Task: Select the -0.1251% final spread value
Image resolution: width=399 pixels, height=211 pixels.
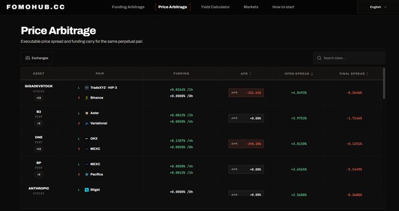Action: [x=354, y=144]
